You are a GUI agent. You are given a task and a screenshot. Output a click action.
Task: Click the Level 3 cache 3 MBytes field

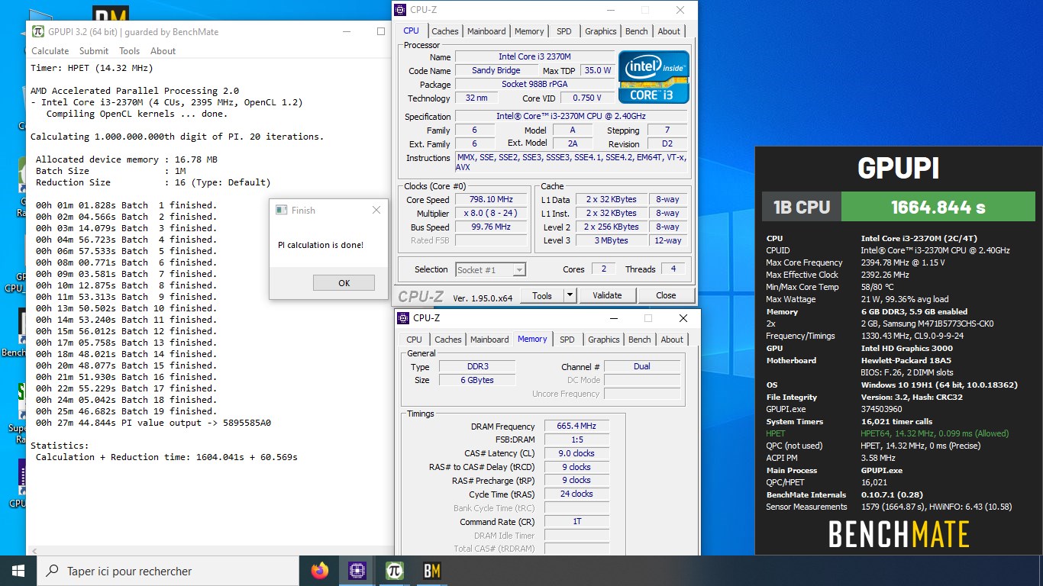[612, 241]
